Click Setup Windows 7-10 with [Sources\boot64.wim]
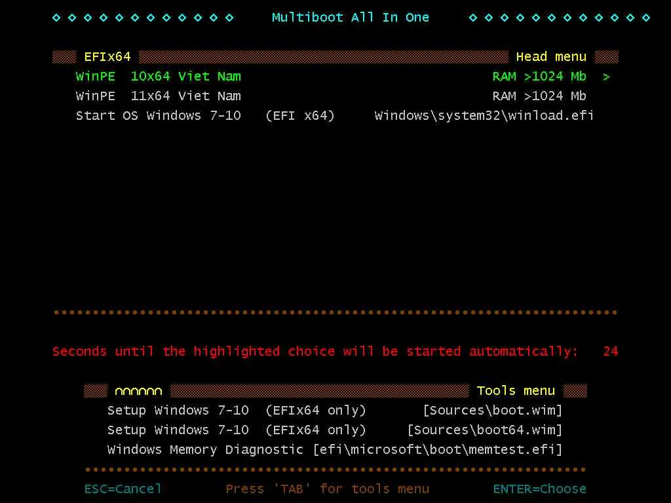The image size is (671, 503). click(237, 430)
